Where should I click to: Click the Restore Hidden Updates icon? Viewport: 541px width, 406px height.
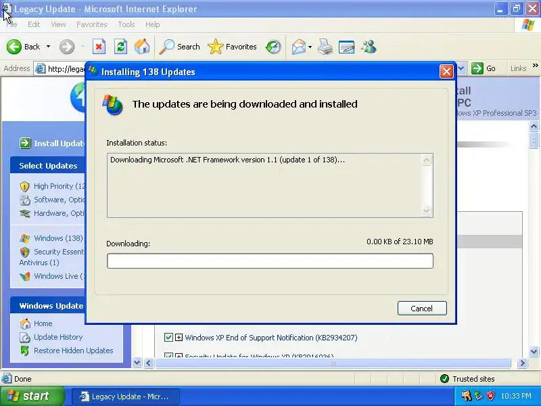point(25,351)
